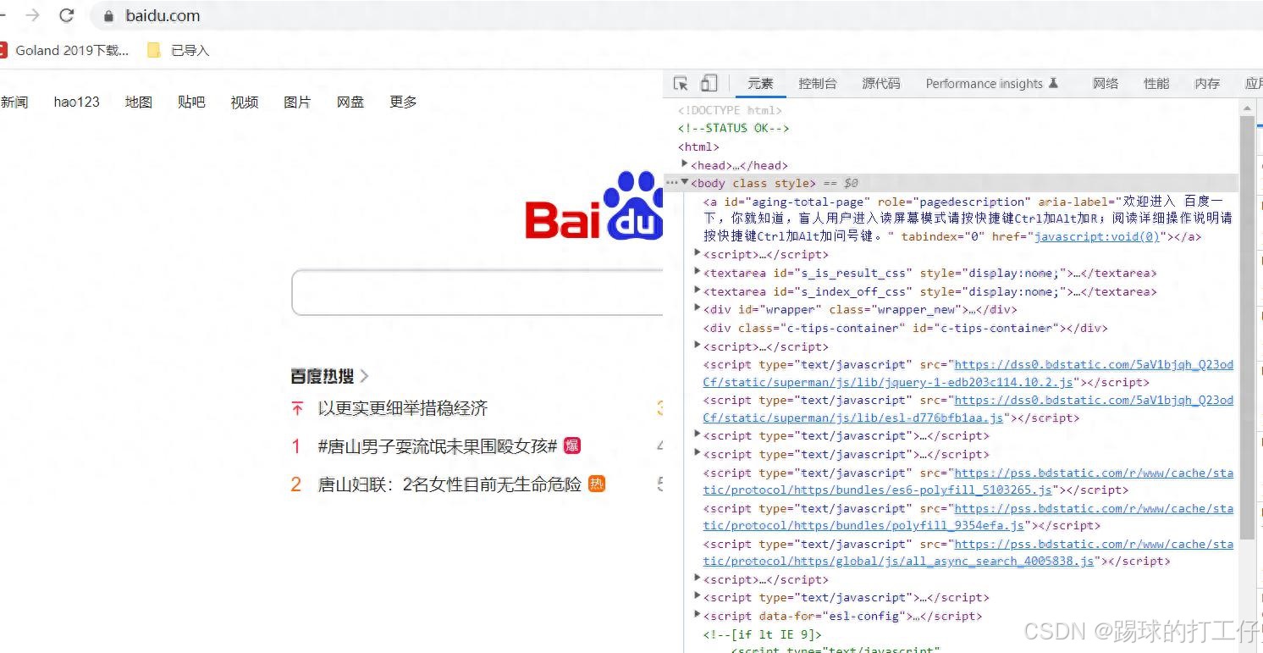
Task: Expand the first script node below aging-total-page anchor
Action: coord(698,253)
